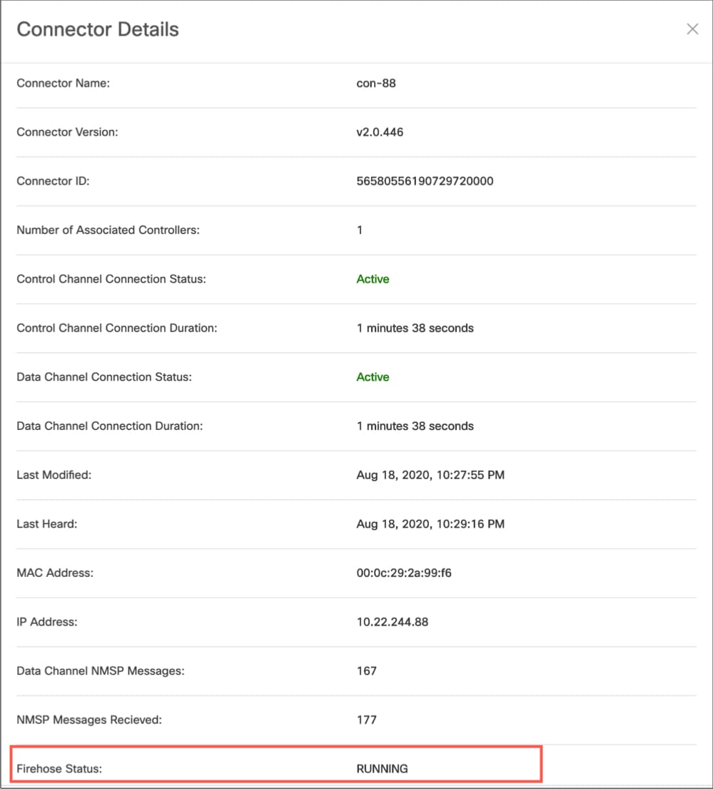713x789 pixels.
Task: Click the green Active Control Channel status
Action: [x=373, y=279]
